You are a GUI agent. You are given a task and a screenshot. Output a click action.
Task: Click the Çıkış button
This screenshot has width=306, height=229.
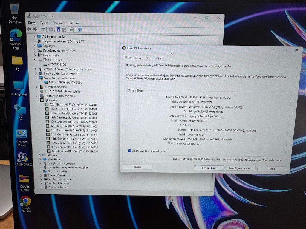coord(272,169)
